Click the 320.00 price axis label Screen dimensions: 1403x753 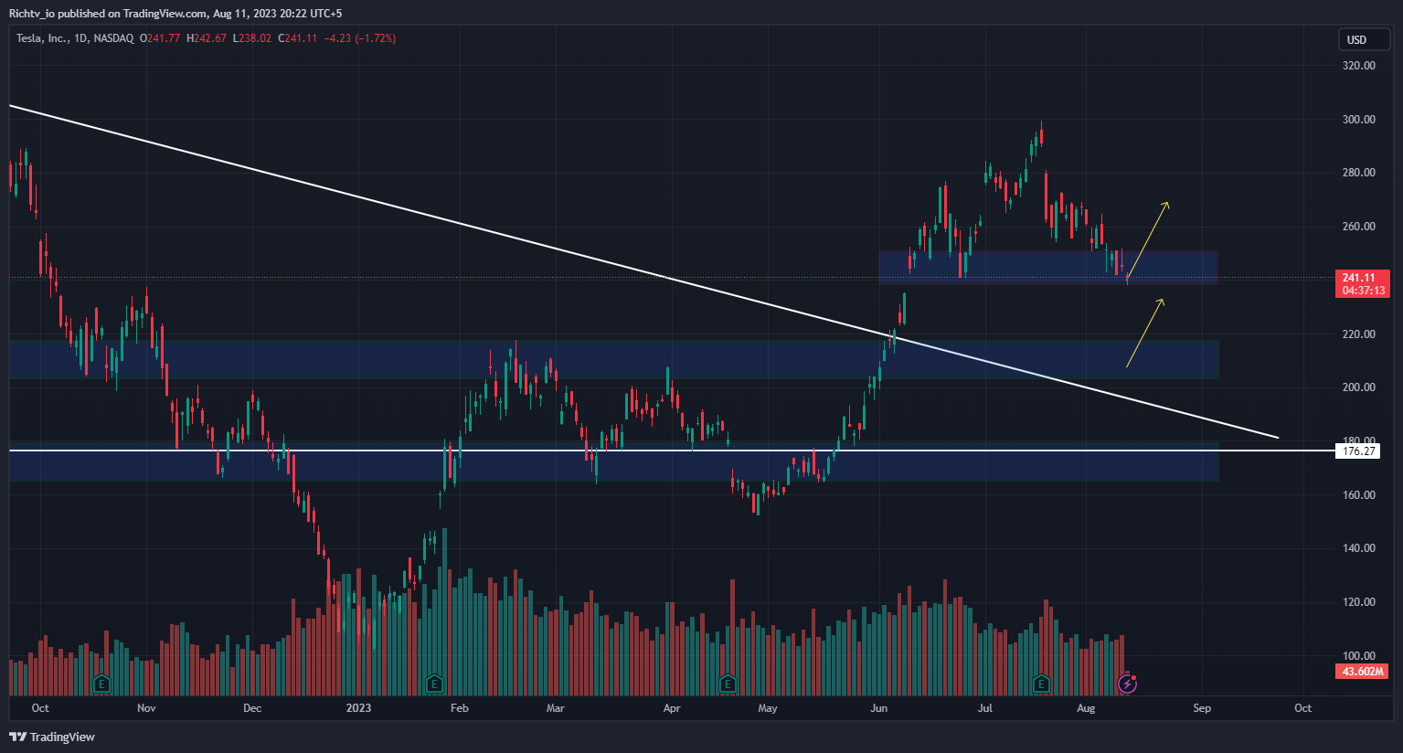click(x=1359, y=66)
